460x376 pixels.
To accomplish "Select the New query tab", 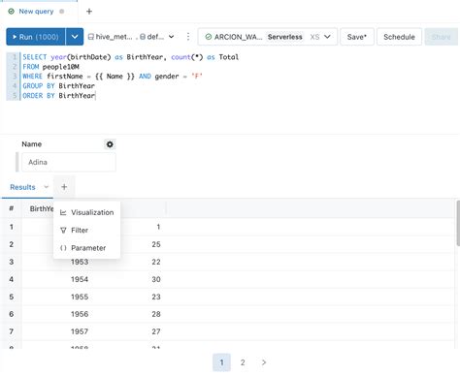I will click(36, 12).
